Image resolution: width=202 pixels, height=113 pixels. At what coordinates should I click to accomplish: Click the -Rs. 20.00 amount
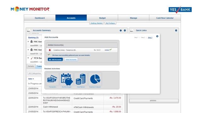pos(116,107)
